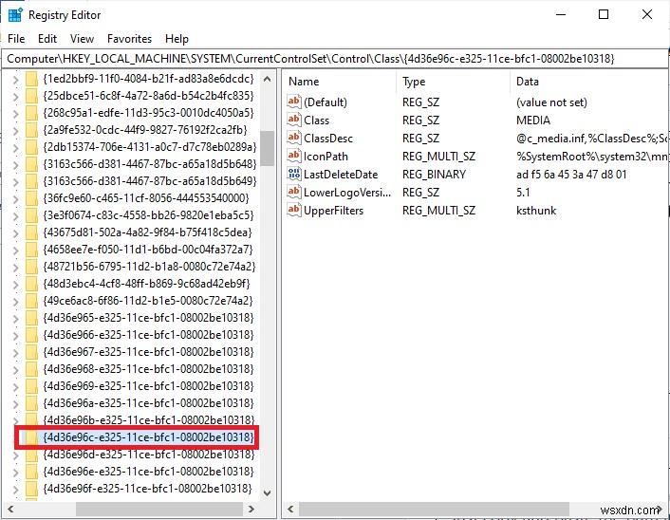The height and width of the screenshot is (520, 670).
Task: Click folder icon of {4d36e965-e325-11ce-bfc1-08002be10318}
Action: (31, 318)
